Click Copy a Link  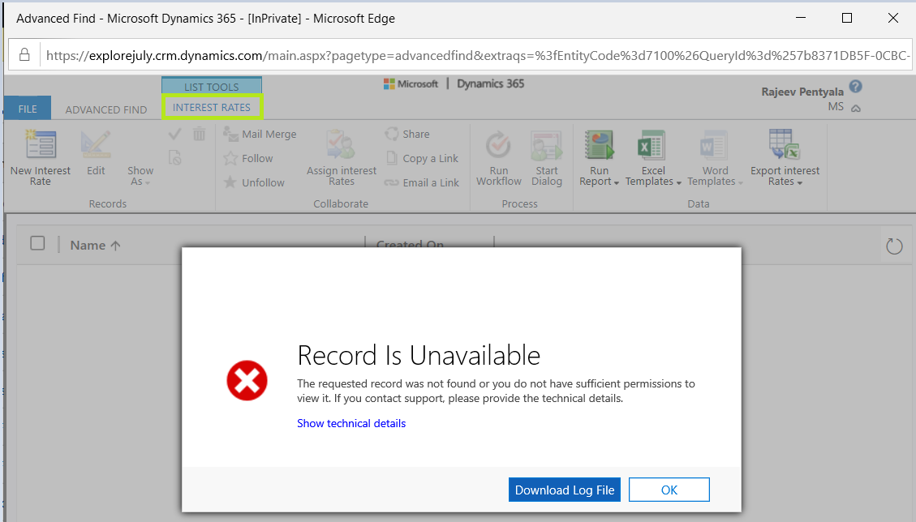[x=421, y=158]
